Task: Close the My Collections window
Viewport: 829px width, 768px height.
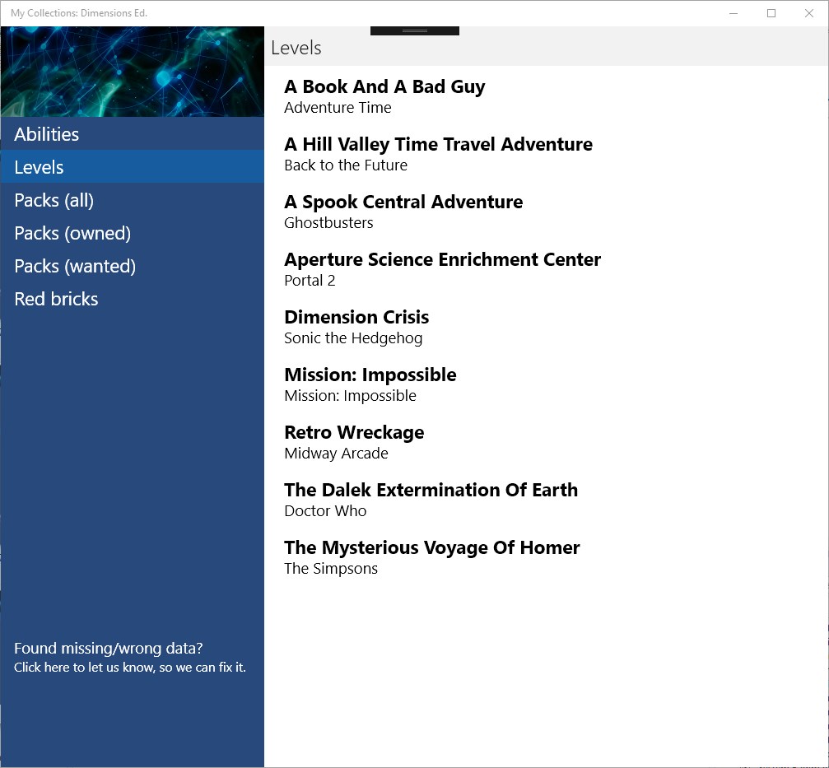Action: [x=809, y=13]
